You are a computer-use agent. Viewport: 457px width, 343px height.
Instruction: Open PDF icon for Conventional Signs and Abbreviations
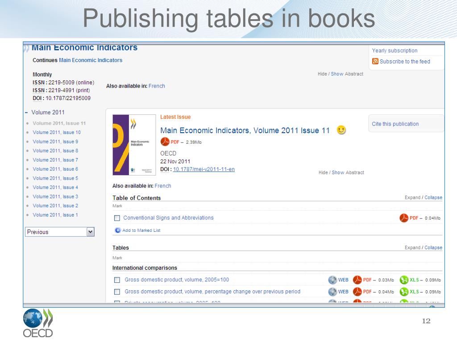pyautogui.click(x=403, y=218)
